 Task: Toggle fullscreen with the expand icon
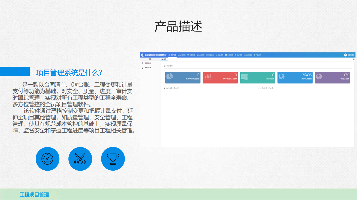[x=354, y=59]
